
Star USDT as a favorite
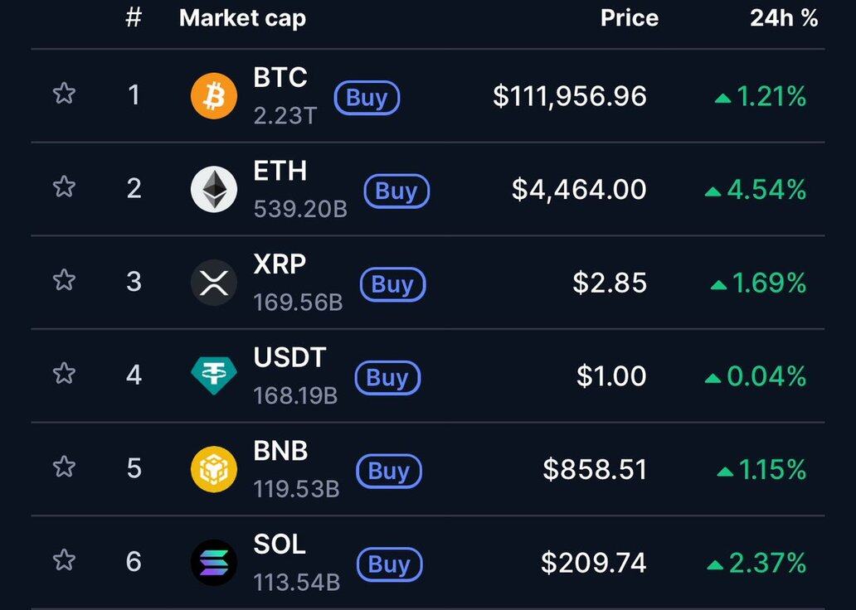click(64, 373)
